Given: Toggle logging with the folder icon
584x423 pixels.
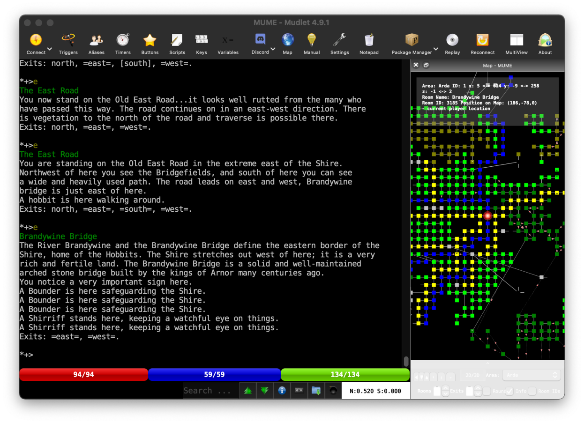Looking at the screenshot, I should (x=316, y=390).
